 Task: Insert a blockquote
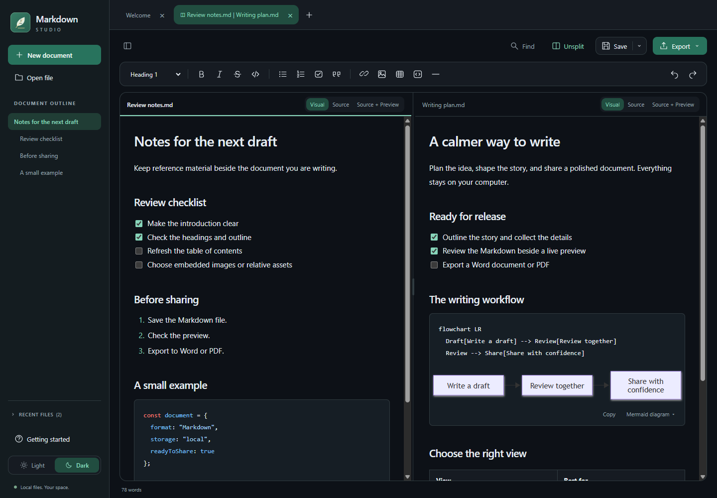point(337,74)
